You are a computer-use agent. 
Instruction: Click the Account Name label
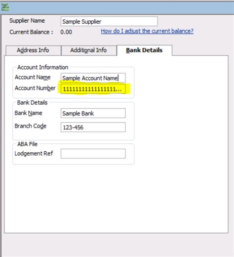[x=33, y=77]
